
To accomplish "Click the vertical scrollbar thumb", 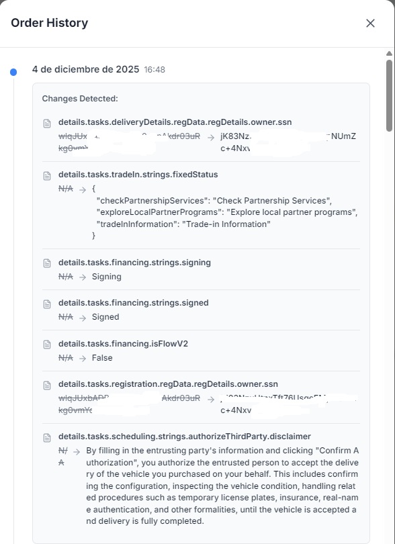I will pos(389,95).
